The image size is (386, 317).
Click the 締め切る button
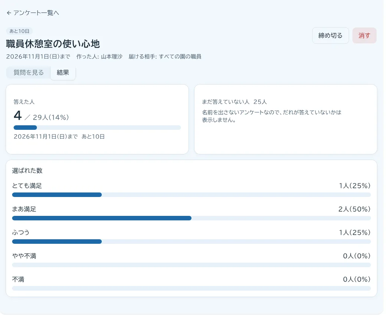330,35
